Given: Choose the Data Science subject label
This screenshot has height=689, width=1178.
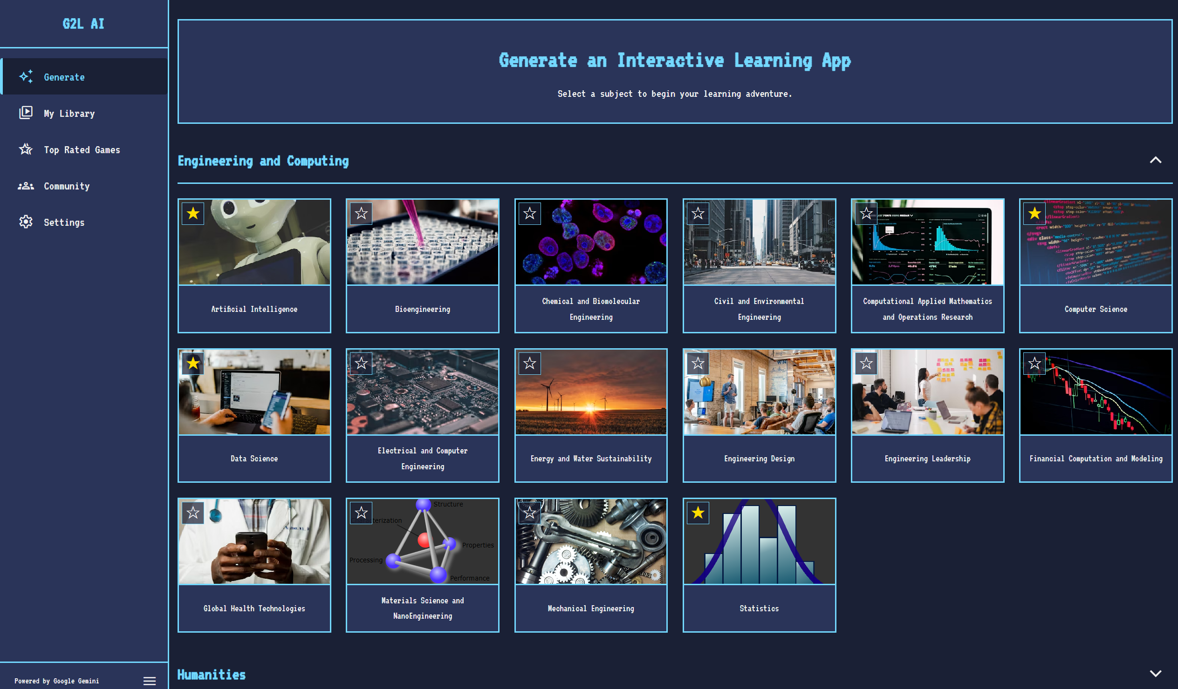Looking at the screenshot, I should pos(254,459).
